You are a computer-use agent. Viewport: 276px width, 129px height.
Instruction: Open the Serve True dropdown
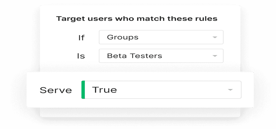pos(162,90)
